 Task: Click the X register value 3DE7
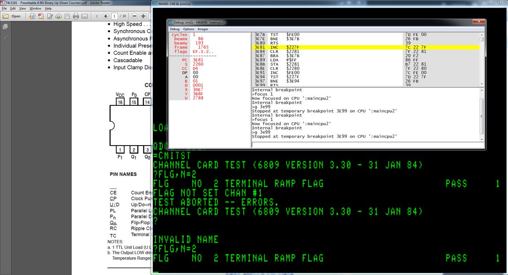coord(198,90)
